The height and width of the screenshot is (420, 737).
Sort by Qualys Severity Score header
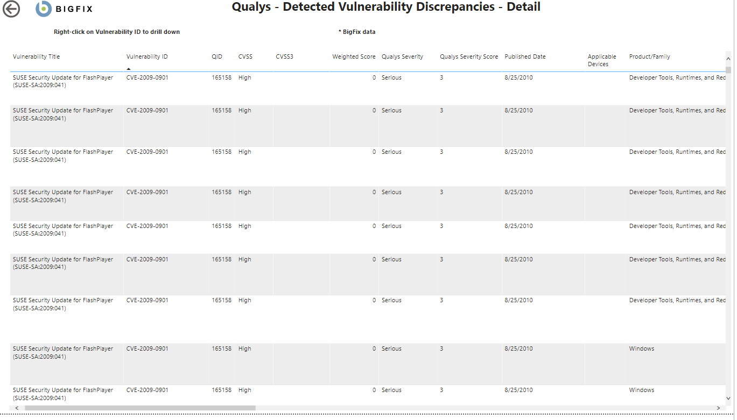(469, 56)
